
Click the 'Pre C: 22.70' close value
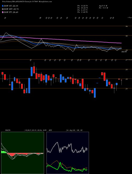tap(83, 12)
